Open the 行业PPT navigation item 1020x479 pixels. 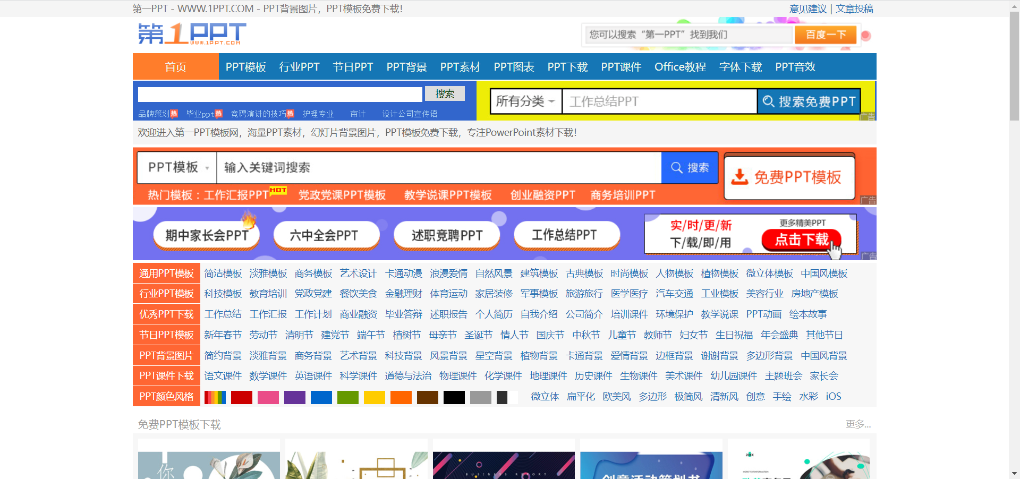[x=299, y=67]
